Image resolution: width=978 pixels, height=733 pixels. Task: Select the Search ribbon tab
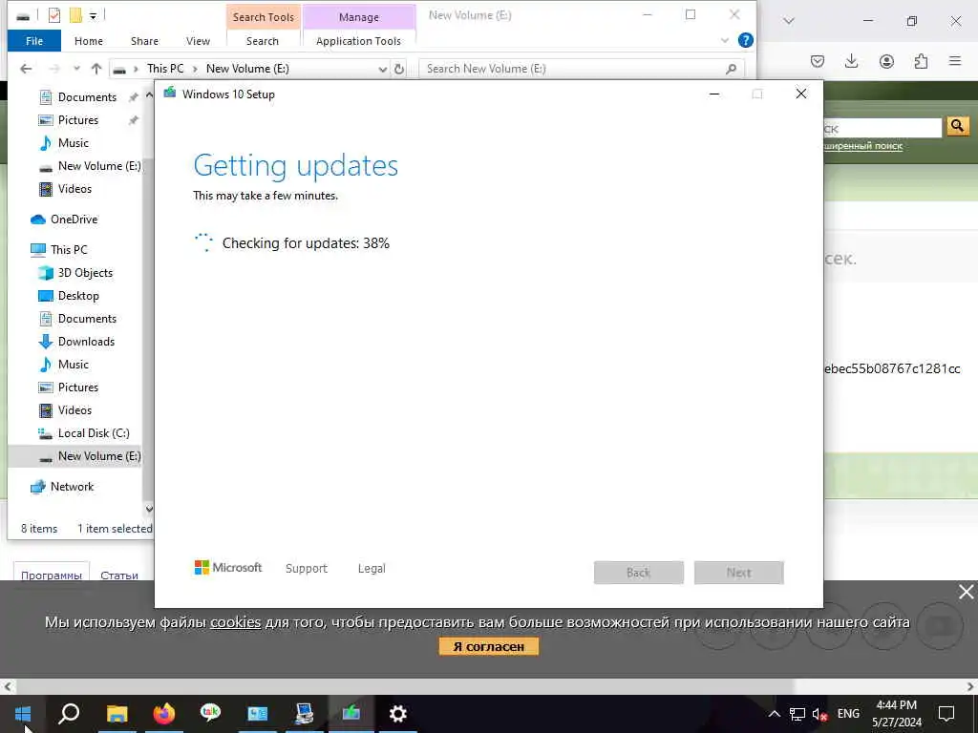262,41
